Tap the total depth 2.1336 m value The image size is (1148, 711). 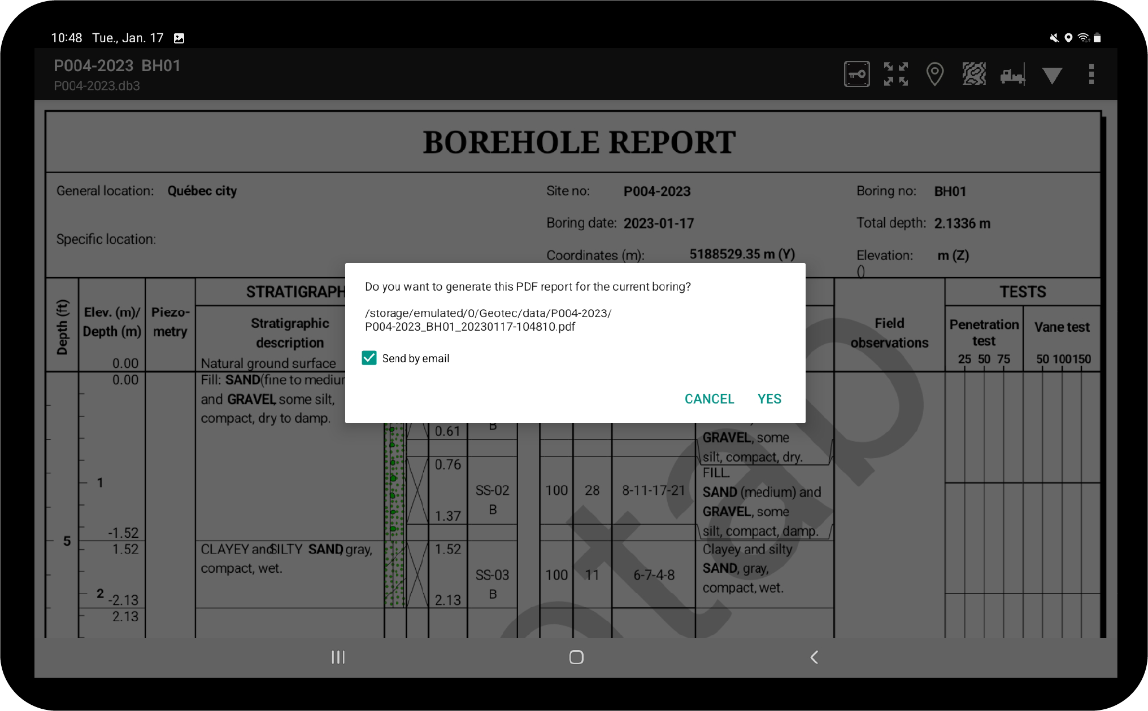click(x=962, y=223)
